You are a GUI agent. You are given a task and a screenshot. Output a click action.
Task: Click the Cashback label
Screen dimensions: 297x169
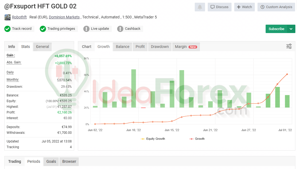(133, 29)
